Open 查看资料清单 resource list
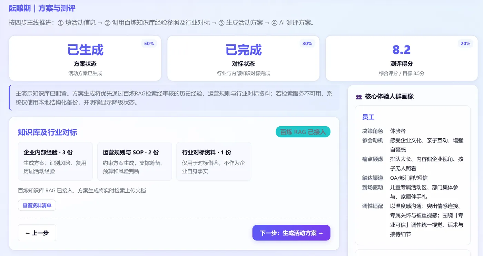483x256 pixels. 37,205
